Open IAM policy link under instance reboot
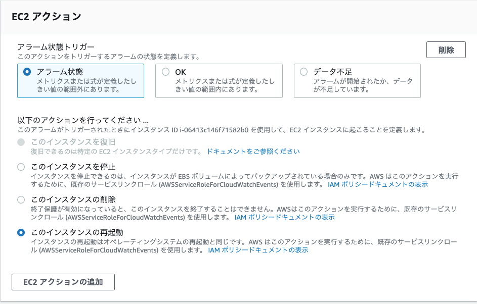The width and height of the screenshot is (477, 304). [258, 250]
